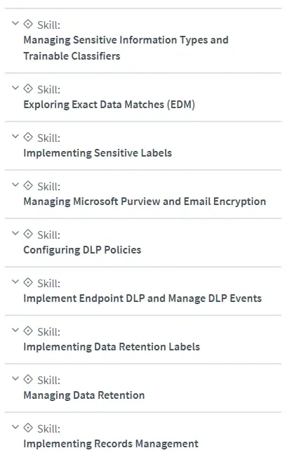Open Implement Endpoint DLP and Manage DLP Events
292x474 pixels.
(x=142, y=298)
